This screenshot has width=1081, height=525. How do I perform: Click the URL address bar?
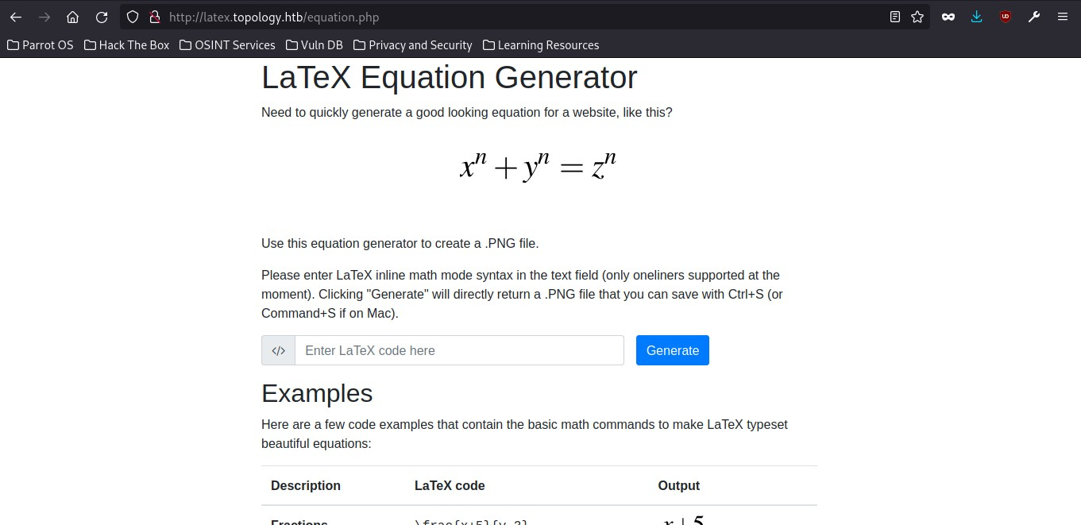(x=516, y=17)
